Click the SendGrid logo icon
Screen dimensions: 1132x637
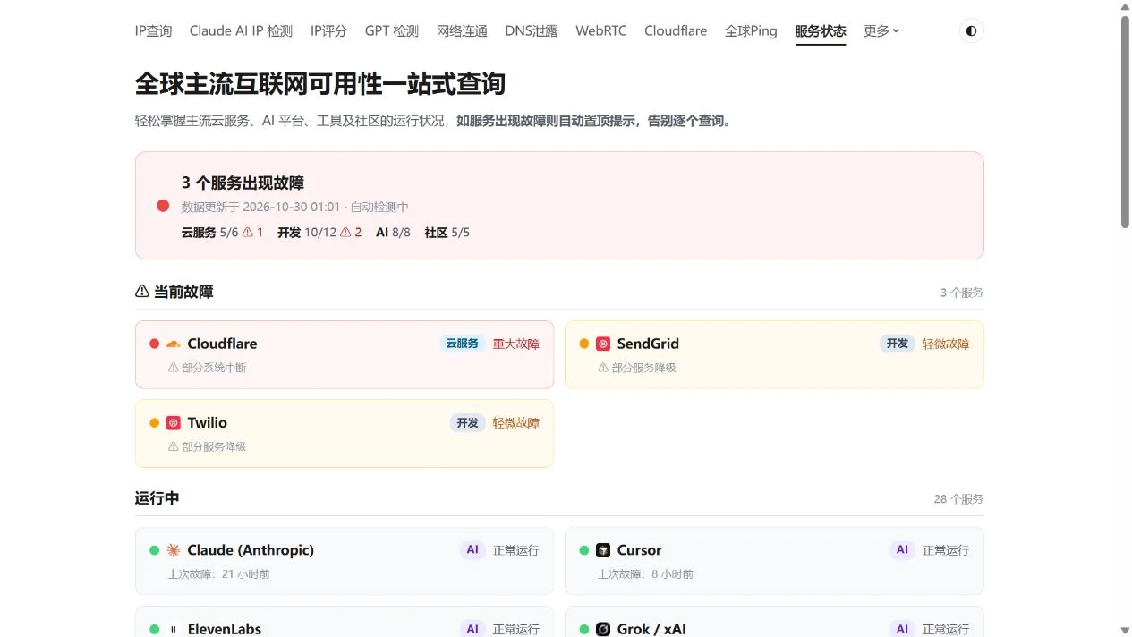point(603,344)
